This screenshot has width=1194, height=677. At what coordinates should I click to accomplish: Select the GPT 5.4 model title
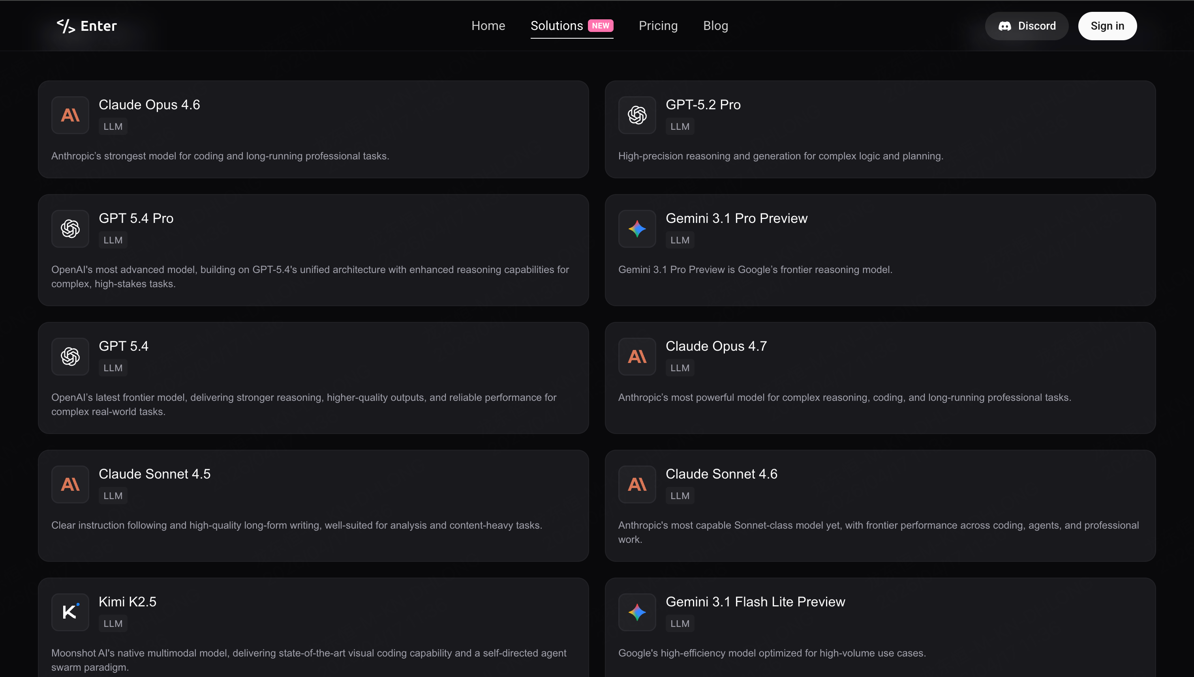[x=123, y=346]
